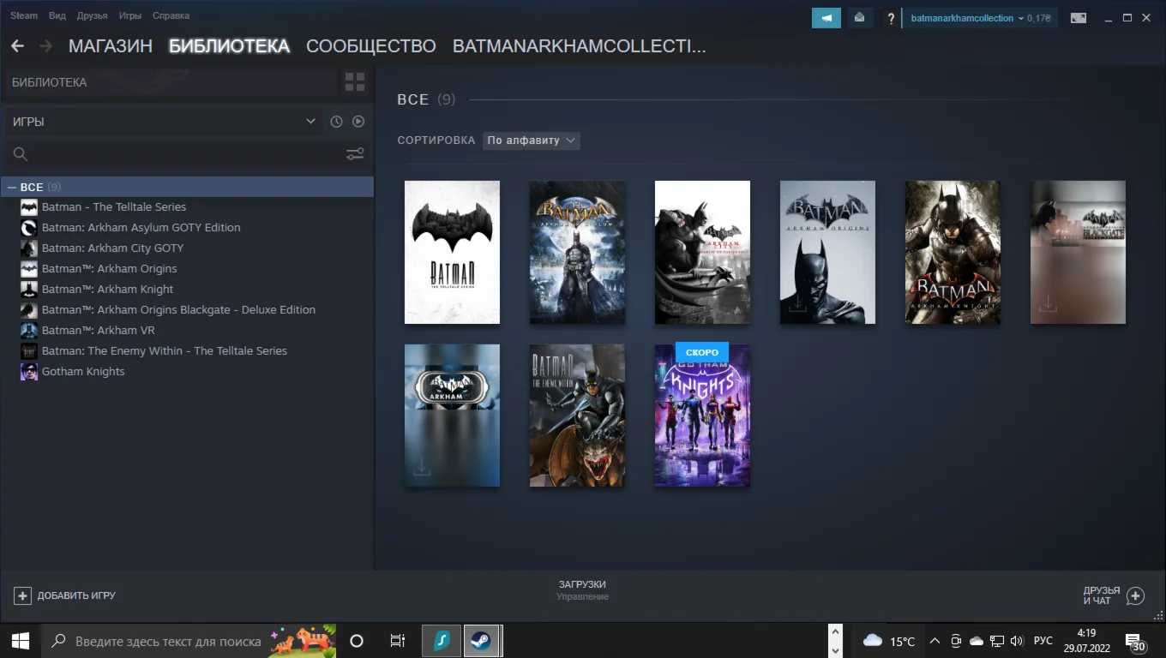Screen dimensions: 1166x658
Task: Open the Вид menu
Action: click(57, 15)
